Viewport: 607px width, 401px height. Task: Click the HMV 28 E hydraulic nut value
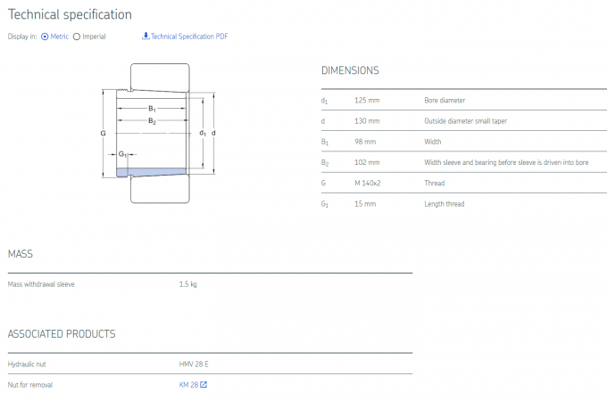pyautogui.click(x=194, y=364)
